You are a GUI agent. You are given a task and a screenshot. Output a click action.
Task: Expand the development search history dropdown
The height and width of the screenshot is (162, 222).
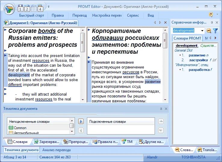(x=202, y=31)
